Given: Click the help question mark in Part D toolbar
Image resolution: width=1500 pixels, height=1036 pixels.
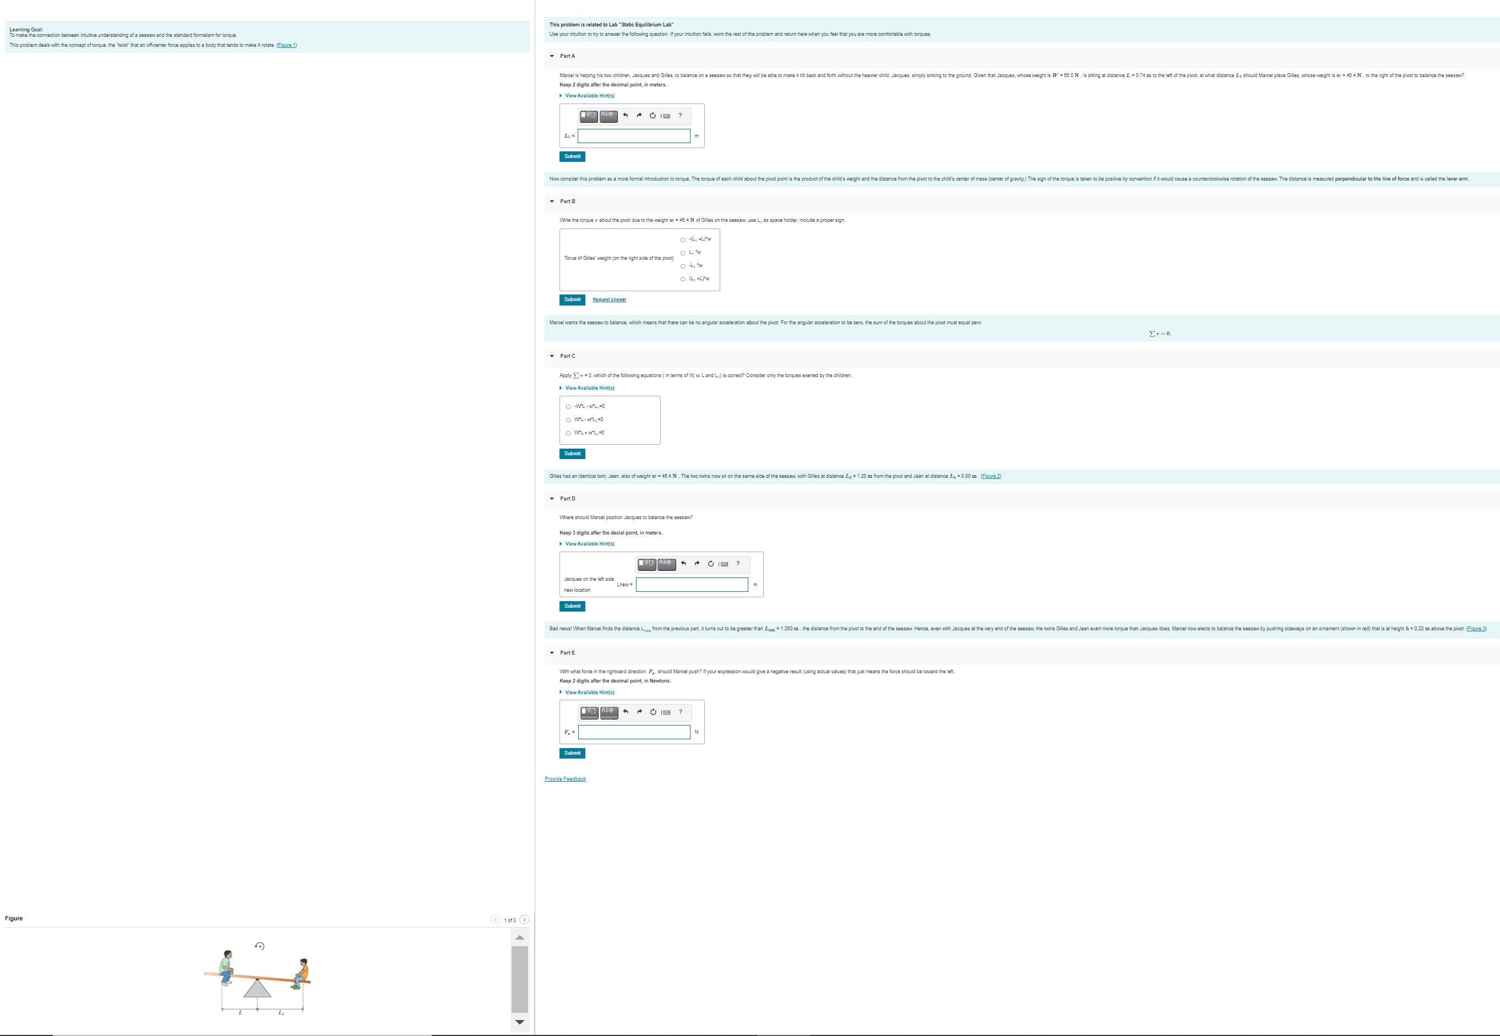Looking at the screenshot, I should pyautogui.click(x=738, y=564).
